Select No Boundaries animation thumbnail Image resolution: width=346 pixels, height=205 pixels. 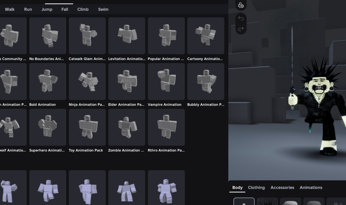48,36
